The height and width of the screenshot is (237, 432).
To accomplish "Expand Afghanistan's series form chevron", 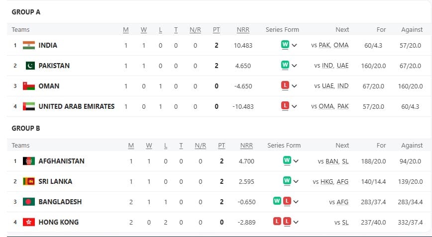I will [x=296, y=161].
